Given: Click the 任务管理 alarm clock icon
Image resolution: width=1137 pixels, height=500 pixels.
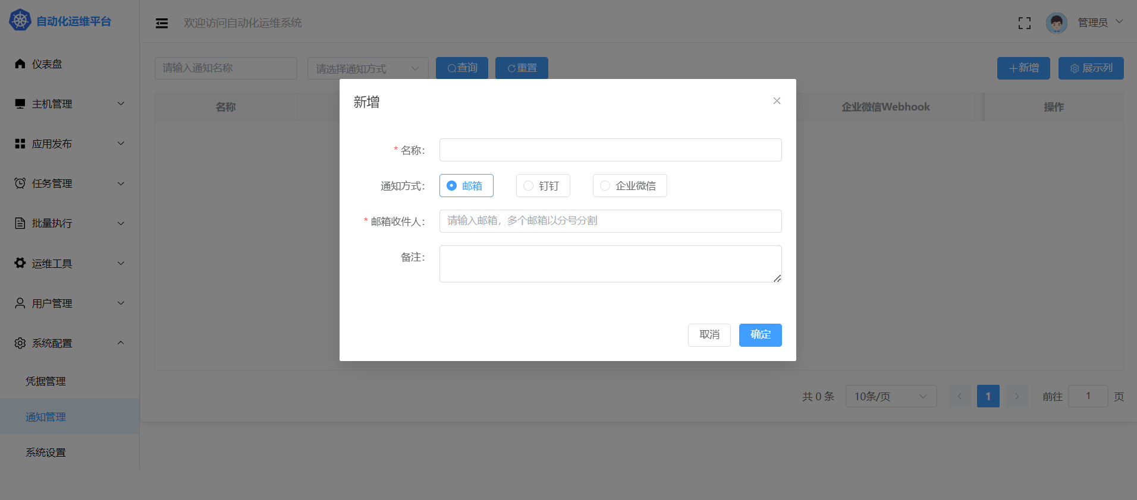Looking at the screenshot, I should pos(20,183).
